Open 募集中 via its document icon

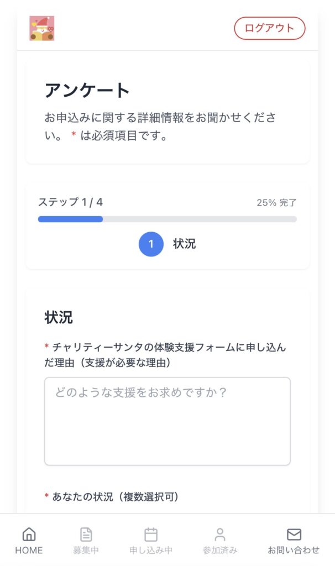click(x=86, y=534)
